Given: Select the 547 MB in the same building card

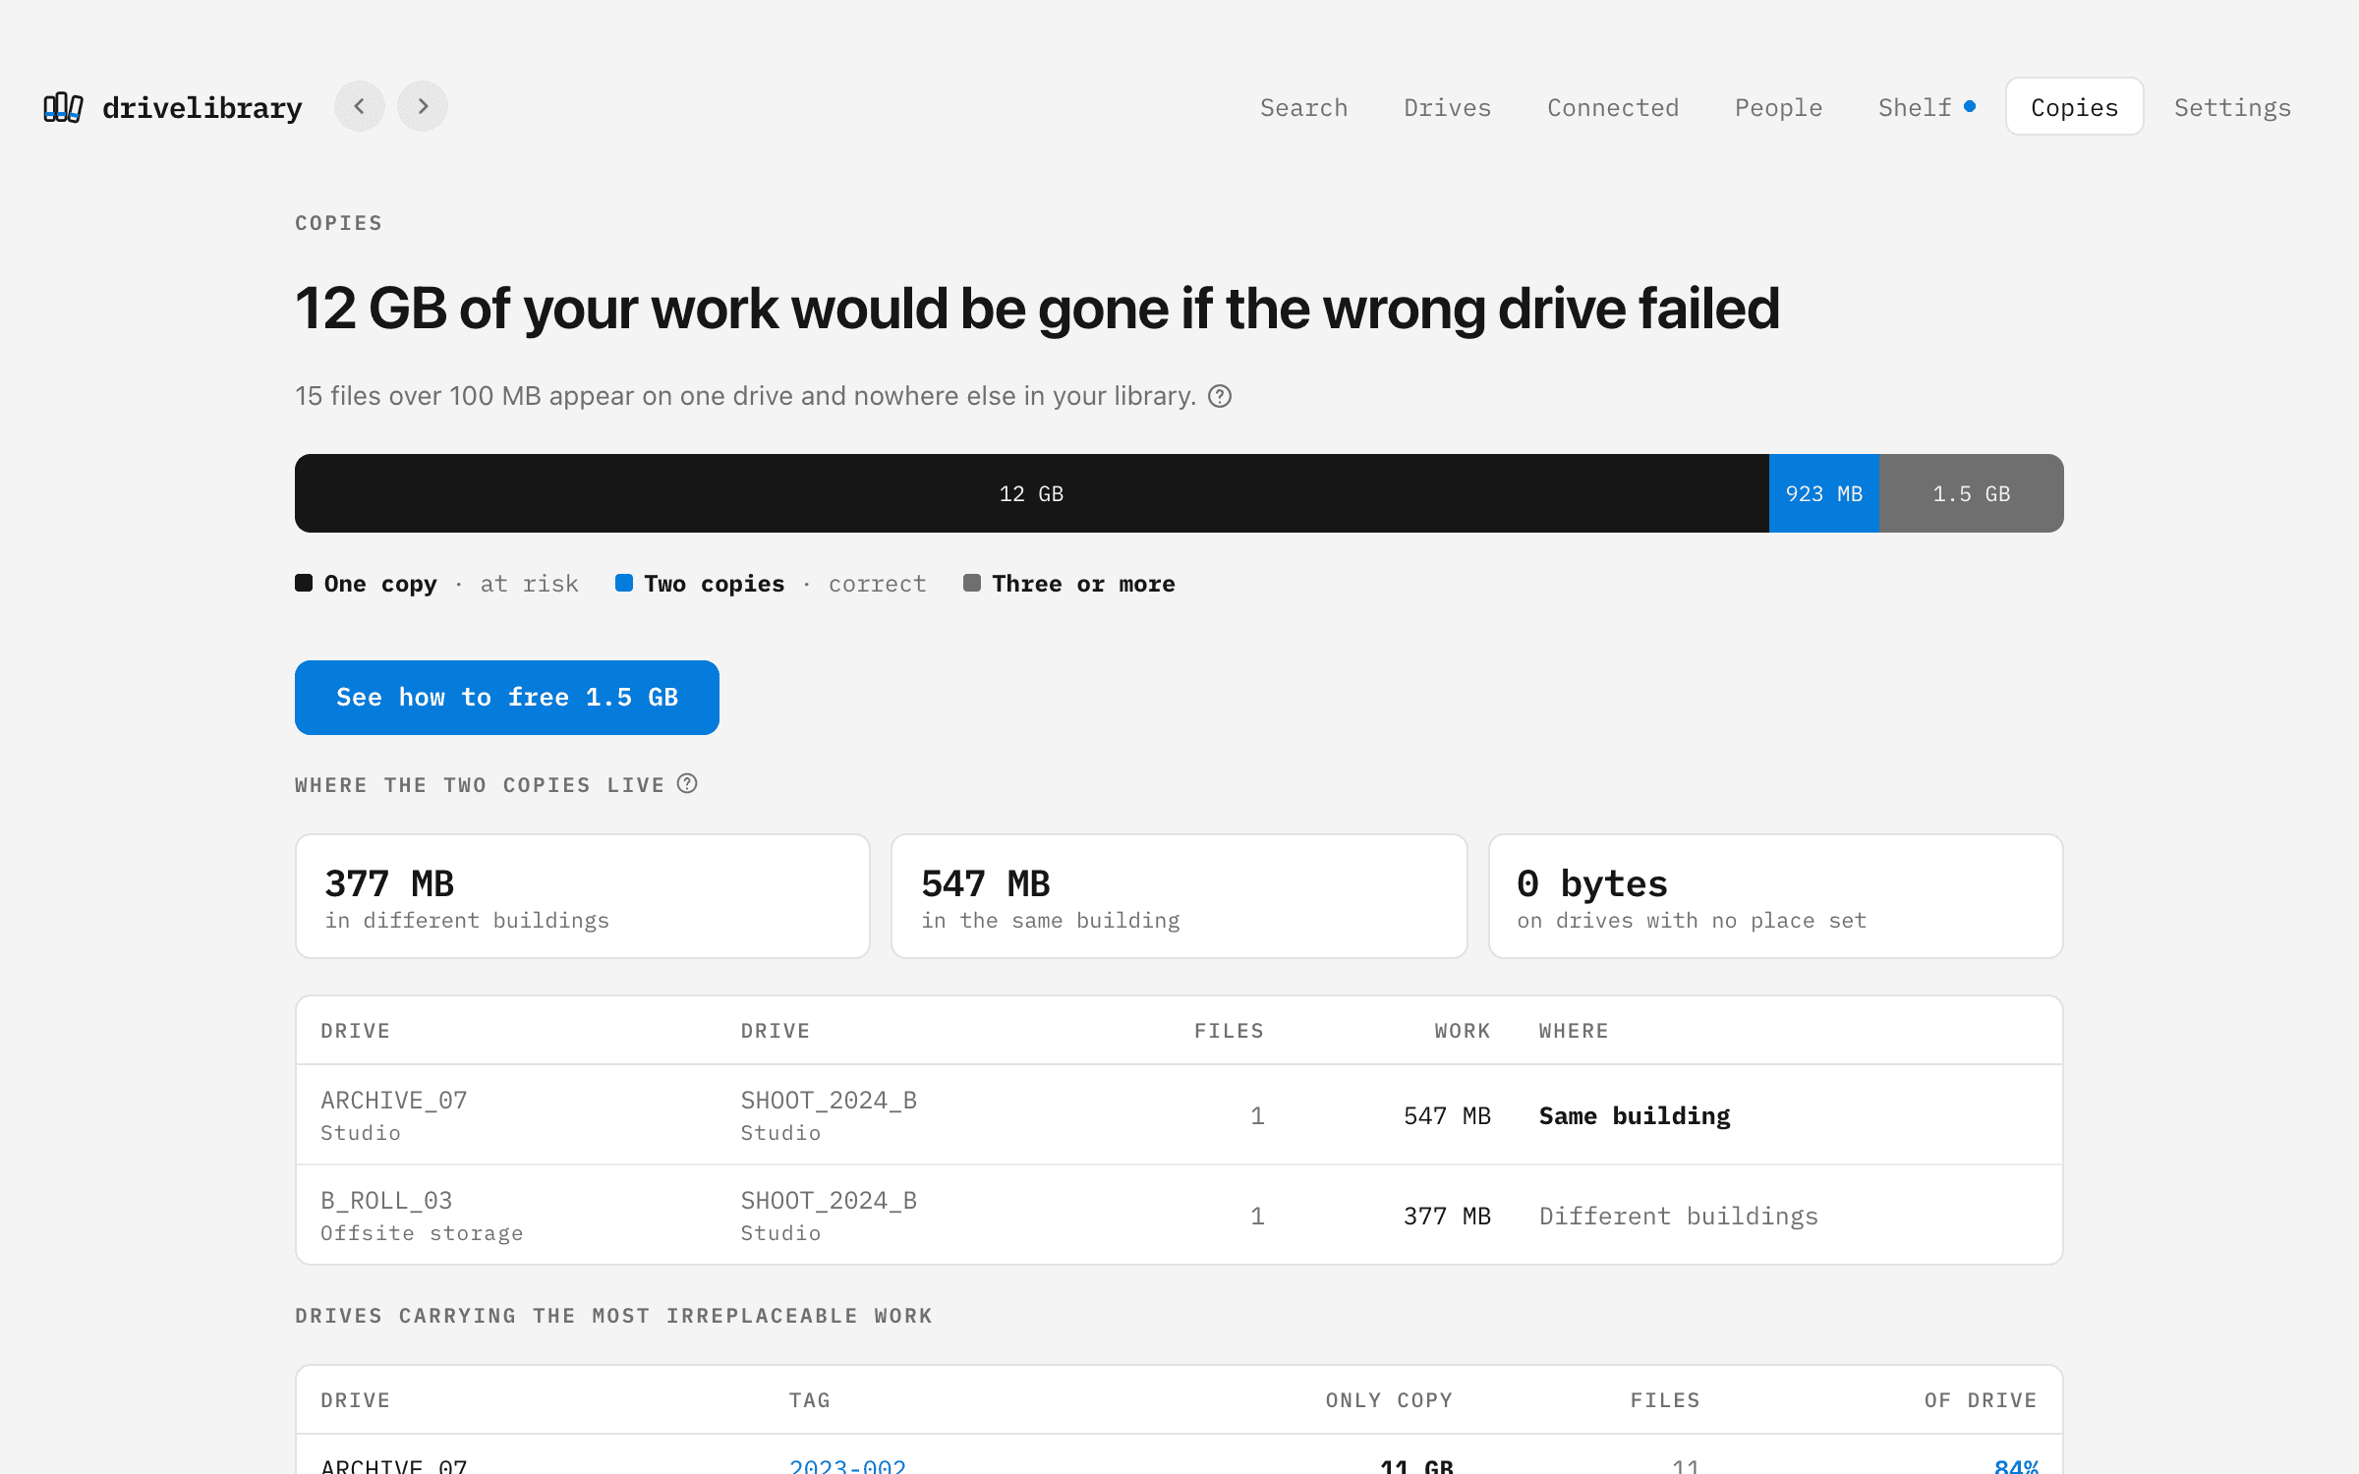Looking at the screenshot, I should [x=1179, y=896].
